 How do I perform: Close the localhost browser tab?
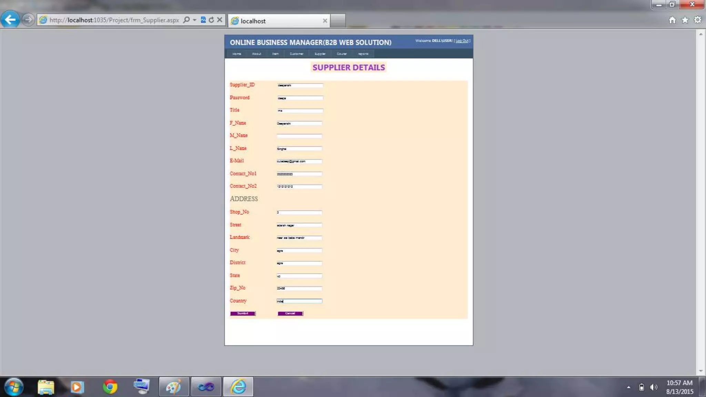325,21
